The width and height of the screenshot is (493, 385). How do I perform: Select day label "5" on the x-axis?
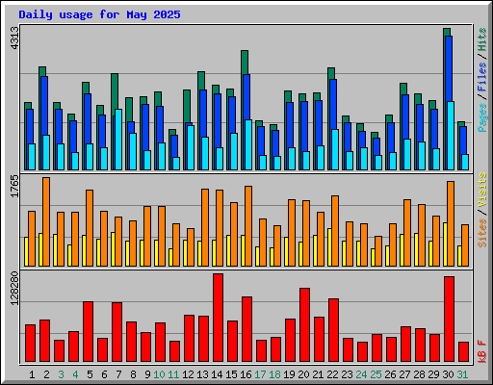(x=90, y=374)
